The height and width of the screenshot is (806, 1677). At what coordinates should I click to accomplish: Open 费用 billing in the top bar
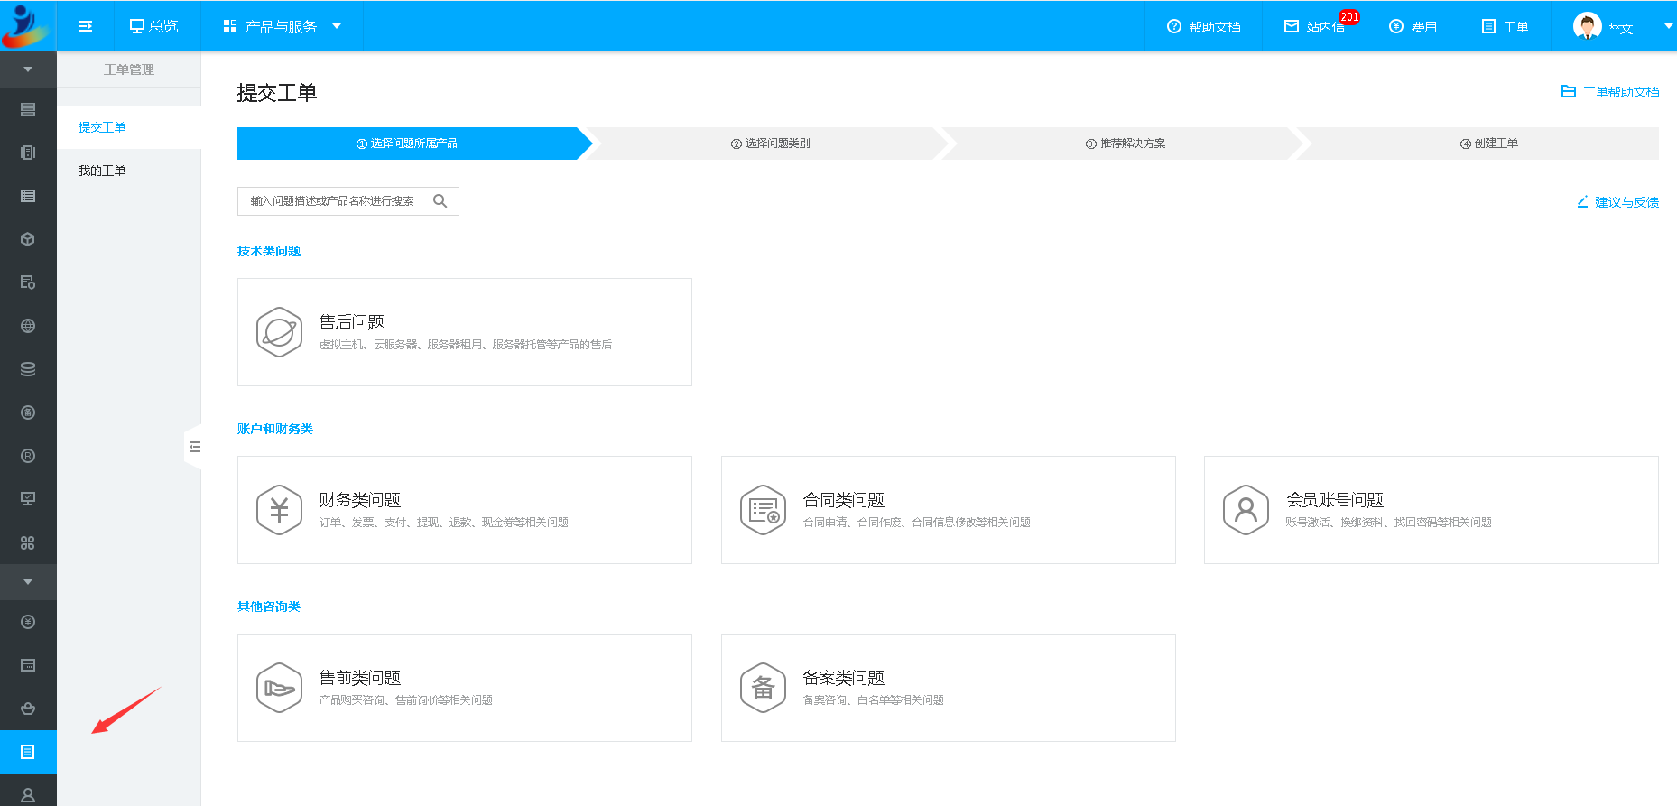[1413, 27]
